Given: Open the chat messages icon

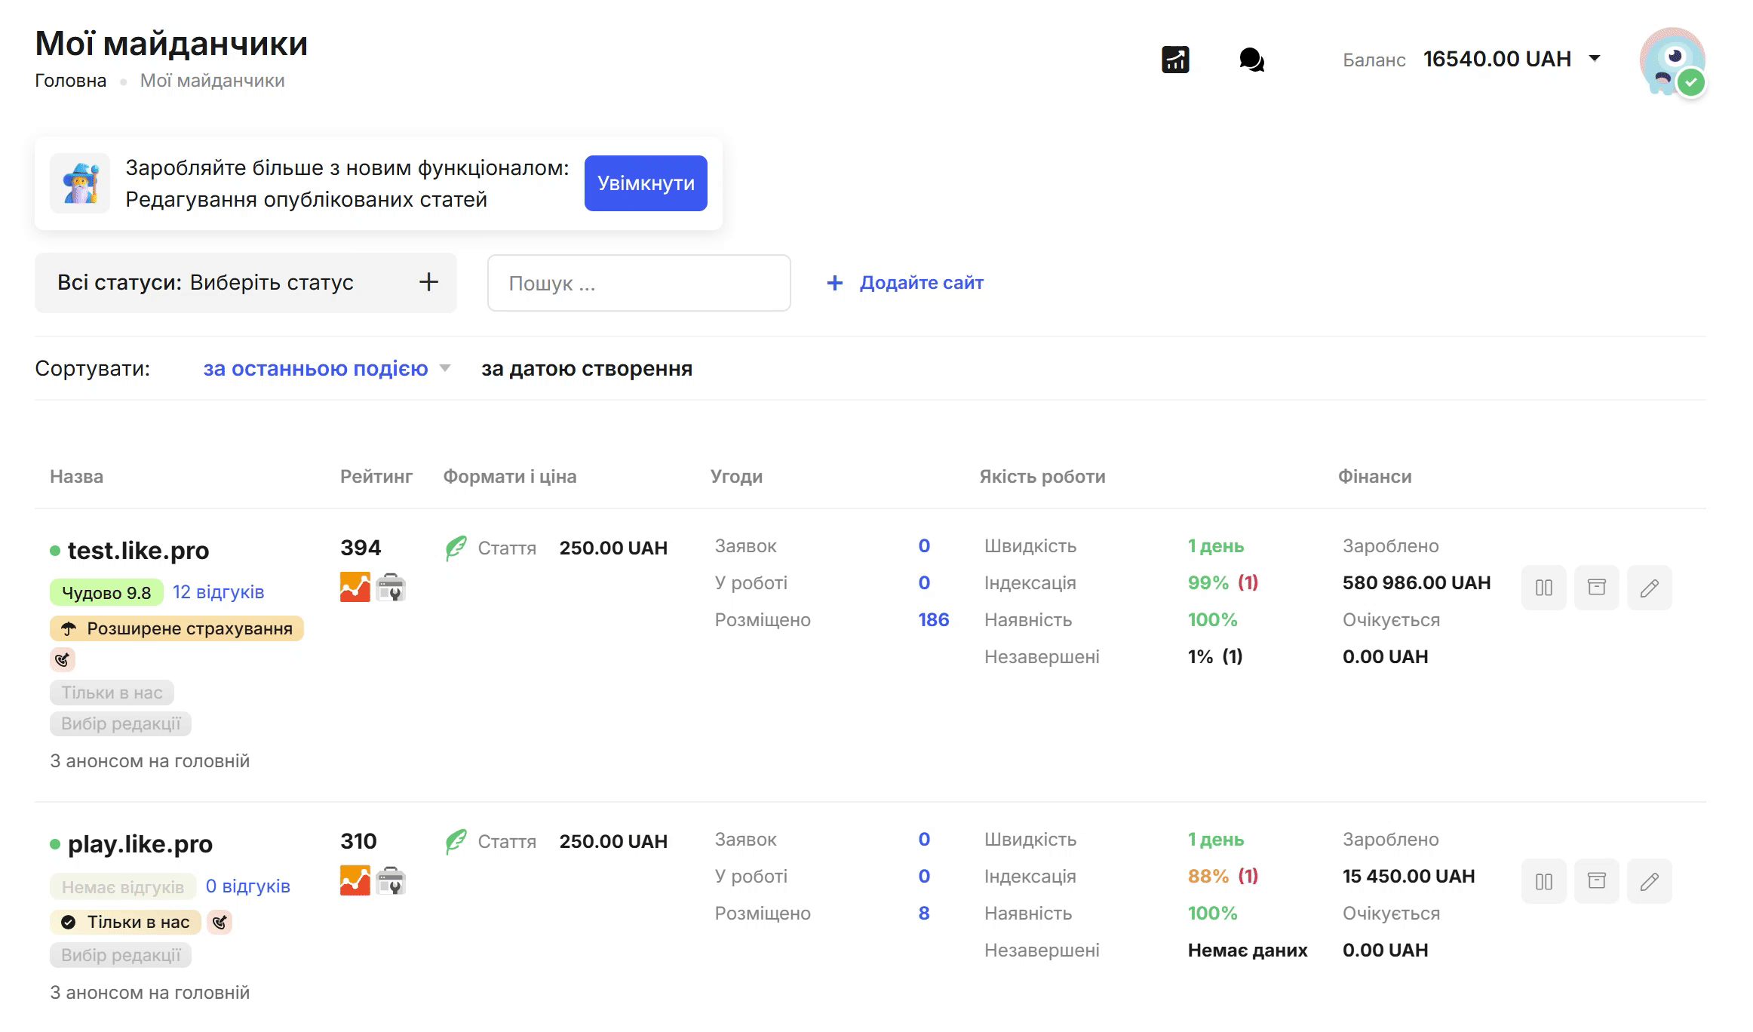Looking at the screenshot, I should click(x=1251, y=60).
